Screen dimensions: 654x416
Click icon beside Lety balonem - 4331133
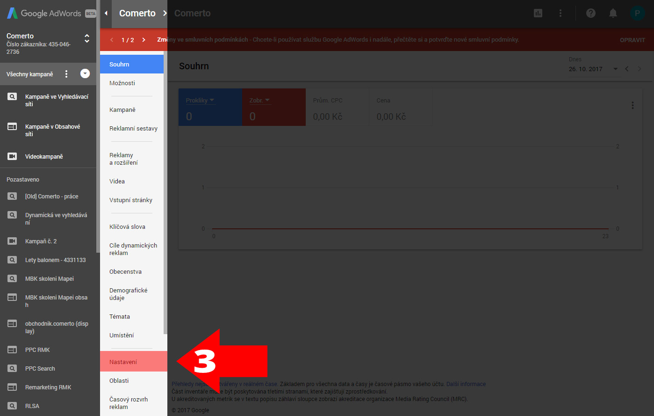(x=12, y=260)
